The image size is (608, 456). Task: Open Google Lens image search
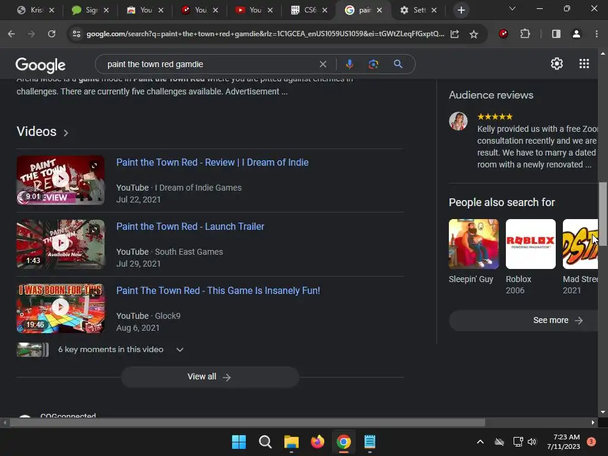pyautogui.click(x=373, y=64)
